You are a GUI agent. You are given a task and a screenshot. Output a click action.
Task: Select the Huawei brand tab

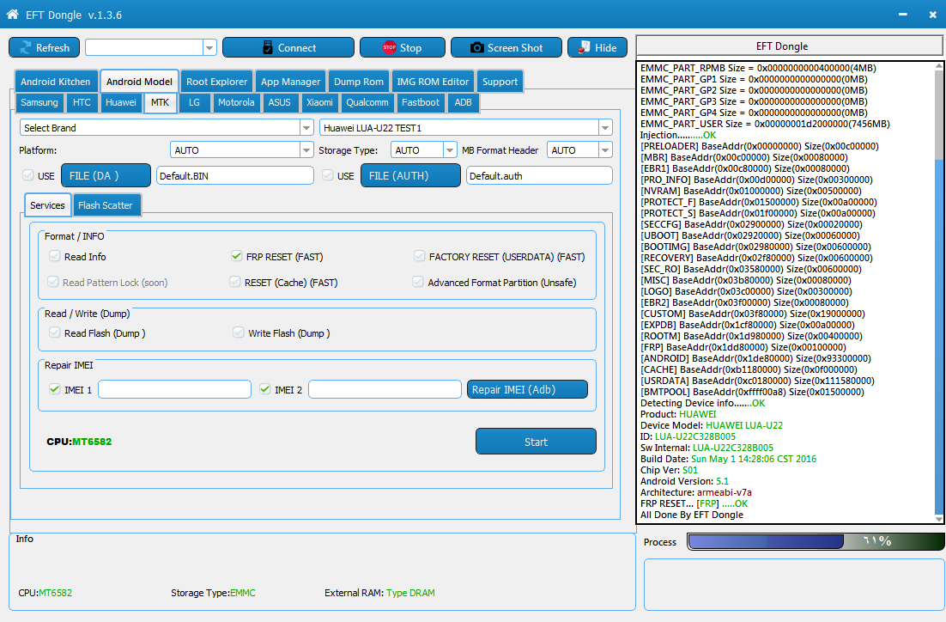coord(121,102)
